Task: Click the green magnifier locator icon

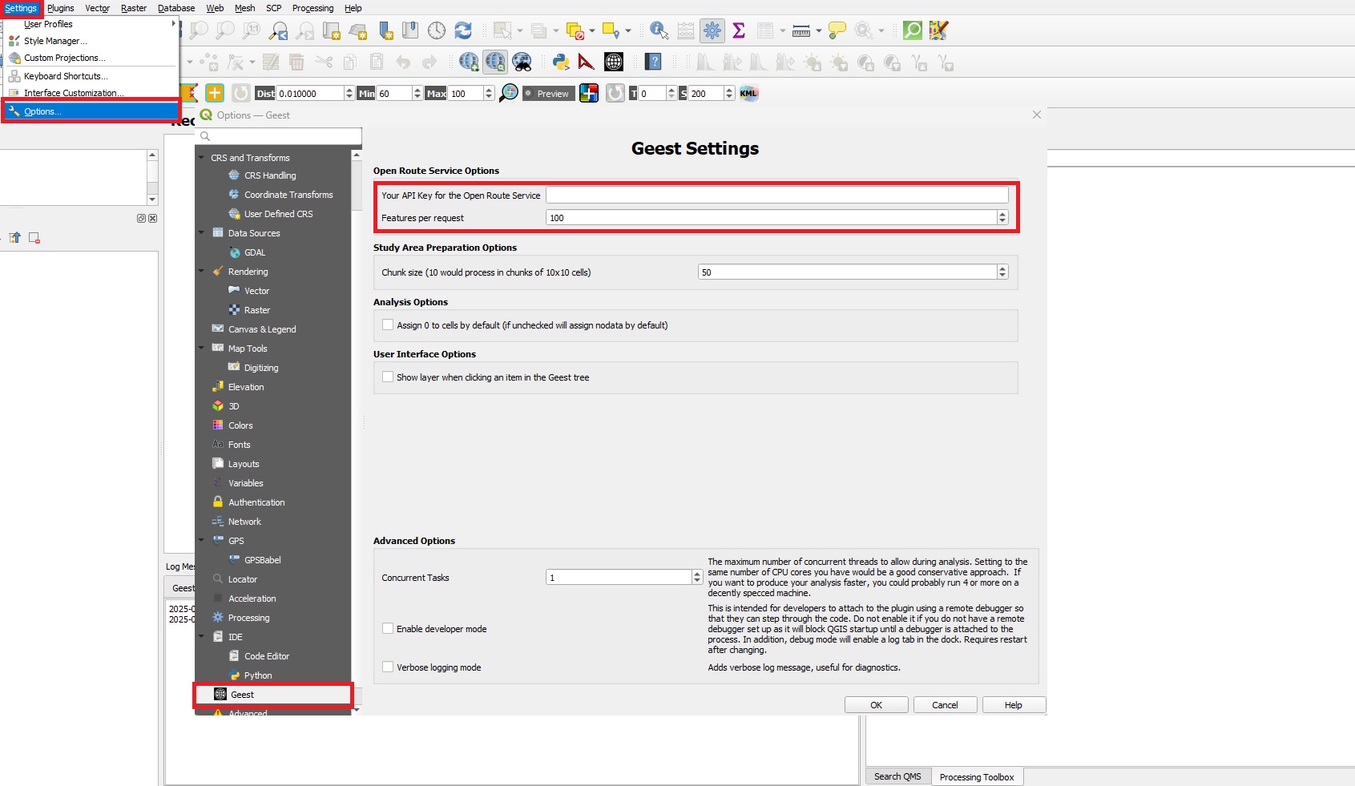Action: tap(913, 30)
